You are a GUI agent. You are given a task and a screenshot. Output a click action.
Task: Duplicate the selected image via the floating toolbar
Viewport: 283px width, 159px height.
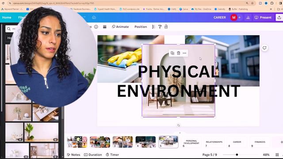[x=172, y=53]
